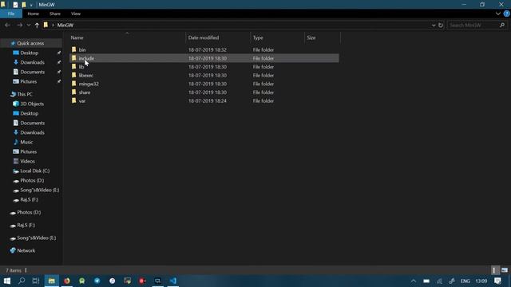The height and width of the screenshot is (287, 511).
Task: Open Local Disk (C:) drive
Action: (35, 171)
